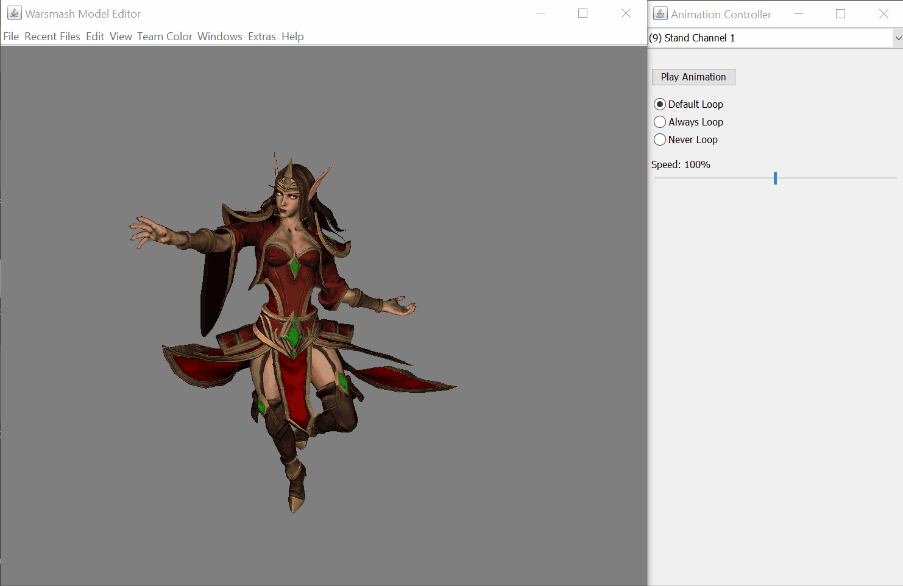Open the Edit menu
This screenshot has width=903, height=586.
(95, 37)
